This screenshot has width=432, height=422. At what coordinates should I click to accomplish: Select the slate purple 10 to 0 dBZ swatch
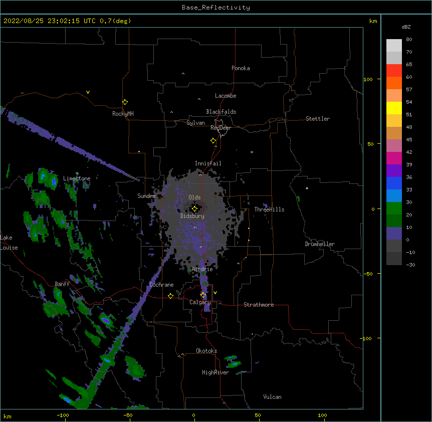tap(394, 234)
